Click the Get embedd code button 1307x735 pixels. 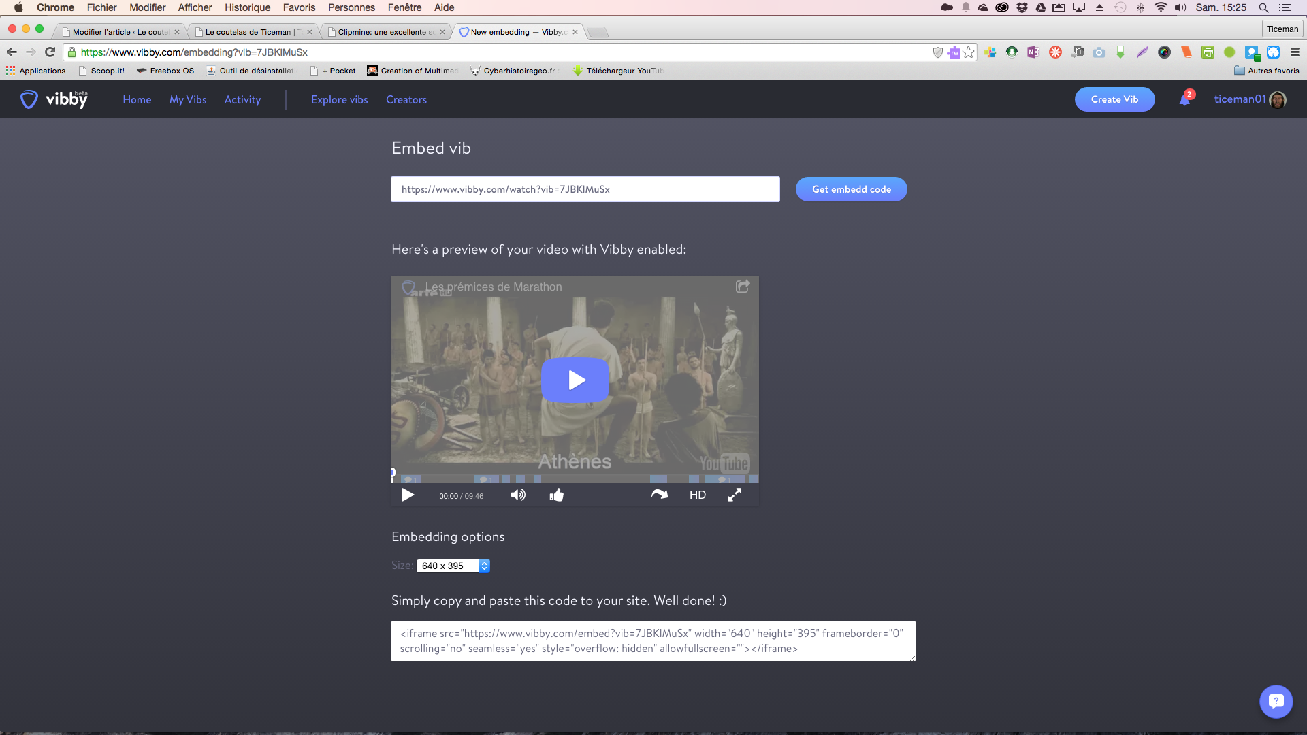click(x=851, y=189)
